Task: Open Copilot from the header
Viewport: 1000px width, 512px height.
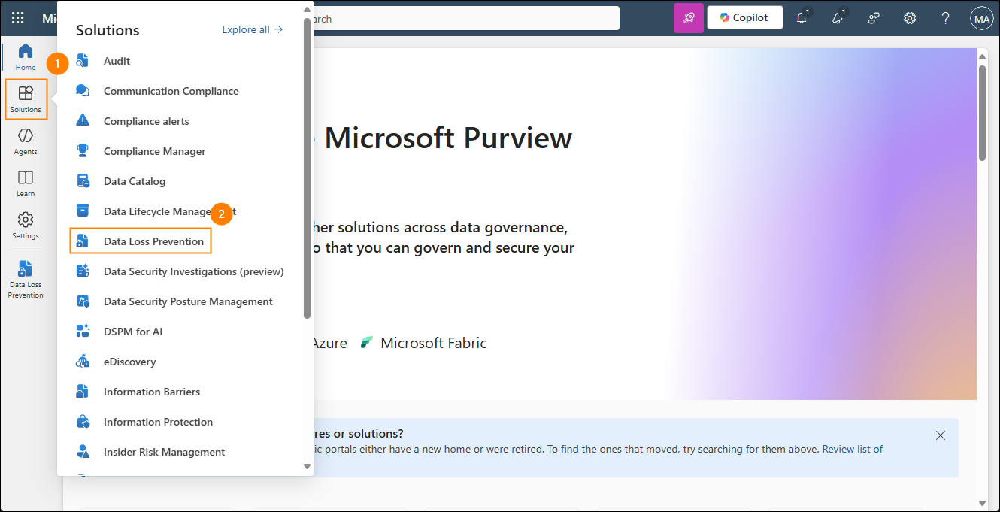Action: [x=745, y=18]
